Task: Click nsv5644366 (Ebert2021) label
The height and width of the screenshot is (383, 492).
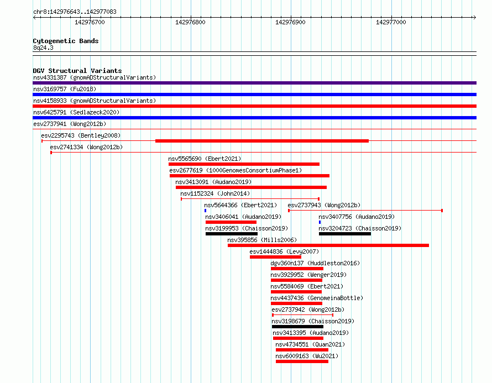Action: [240, 205]
